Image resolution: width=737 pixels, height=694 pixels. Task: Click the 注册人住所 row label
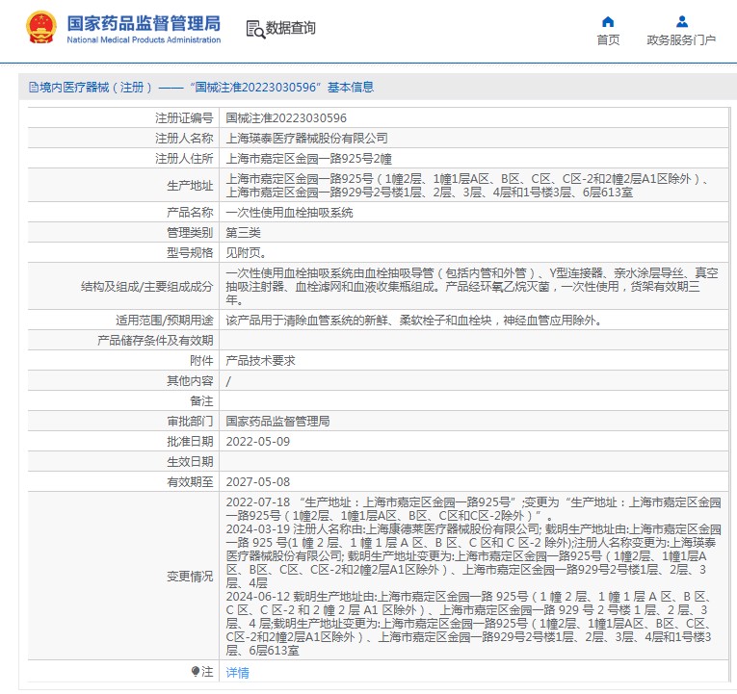[184, 158]
